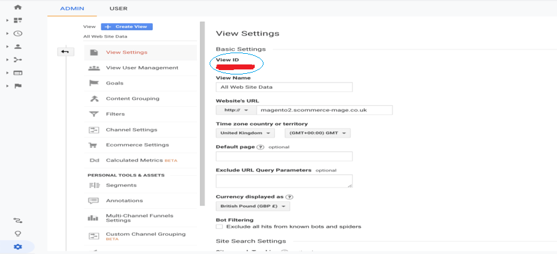
Task: Open the Behavior window icon
Action: click(x=18, y=73)
